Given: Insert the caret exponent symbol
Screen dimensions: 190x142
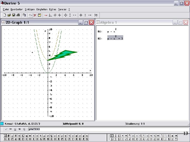Looking at the screenshot, I should point(130,136).
